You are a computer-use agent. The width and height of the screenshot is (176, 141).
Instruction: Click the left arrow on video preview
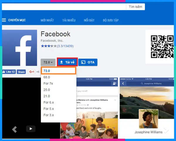point(14,130)
